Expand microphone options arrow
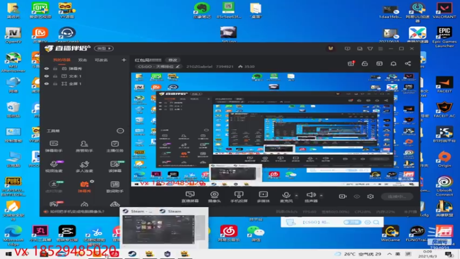 [296, 195]
